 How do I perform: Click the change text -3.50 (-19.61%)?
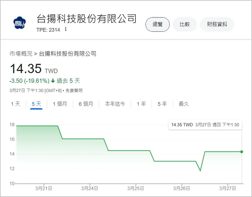[29, 81]
